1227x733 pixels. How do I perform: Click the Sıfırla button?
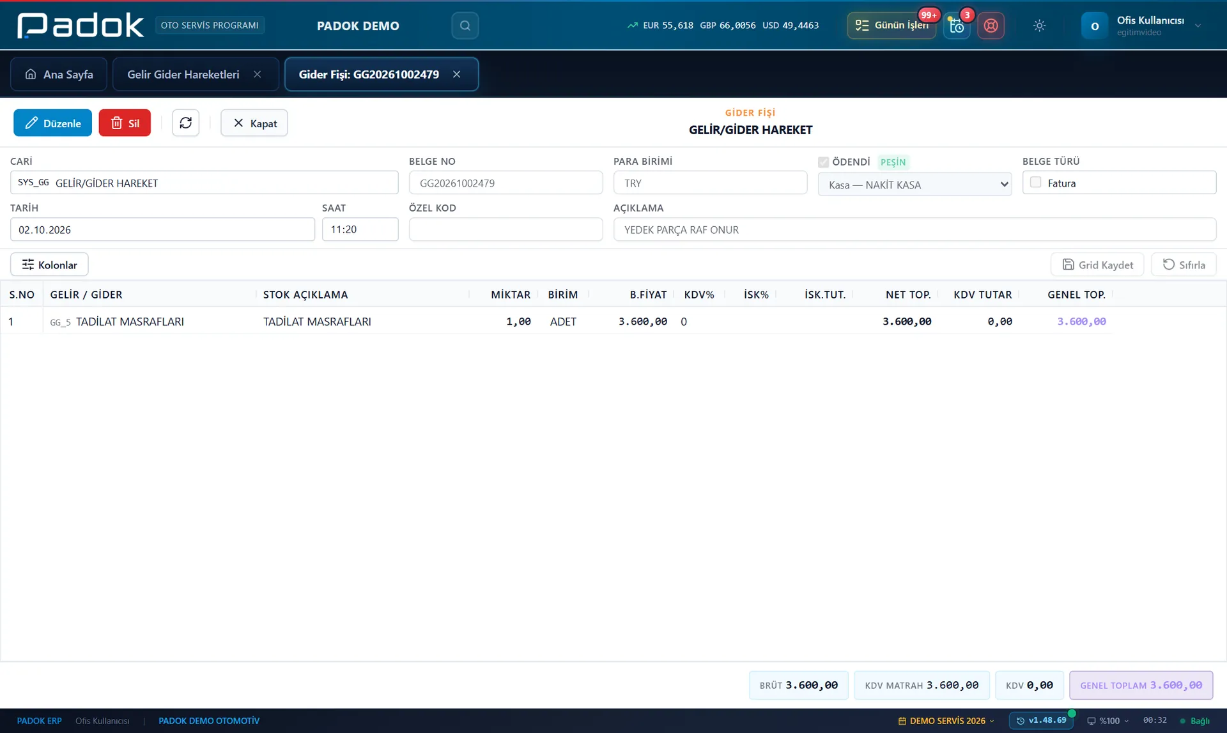pos(1184,265)
